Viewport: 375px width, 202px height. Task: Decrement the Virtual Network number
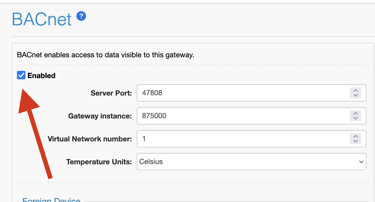coord(356,141)
